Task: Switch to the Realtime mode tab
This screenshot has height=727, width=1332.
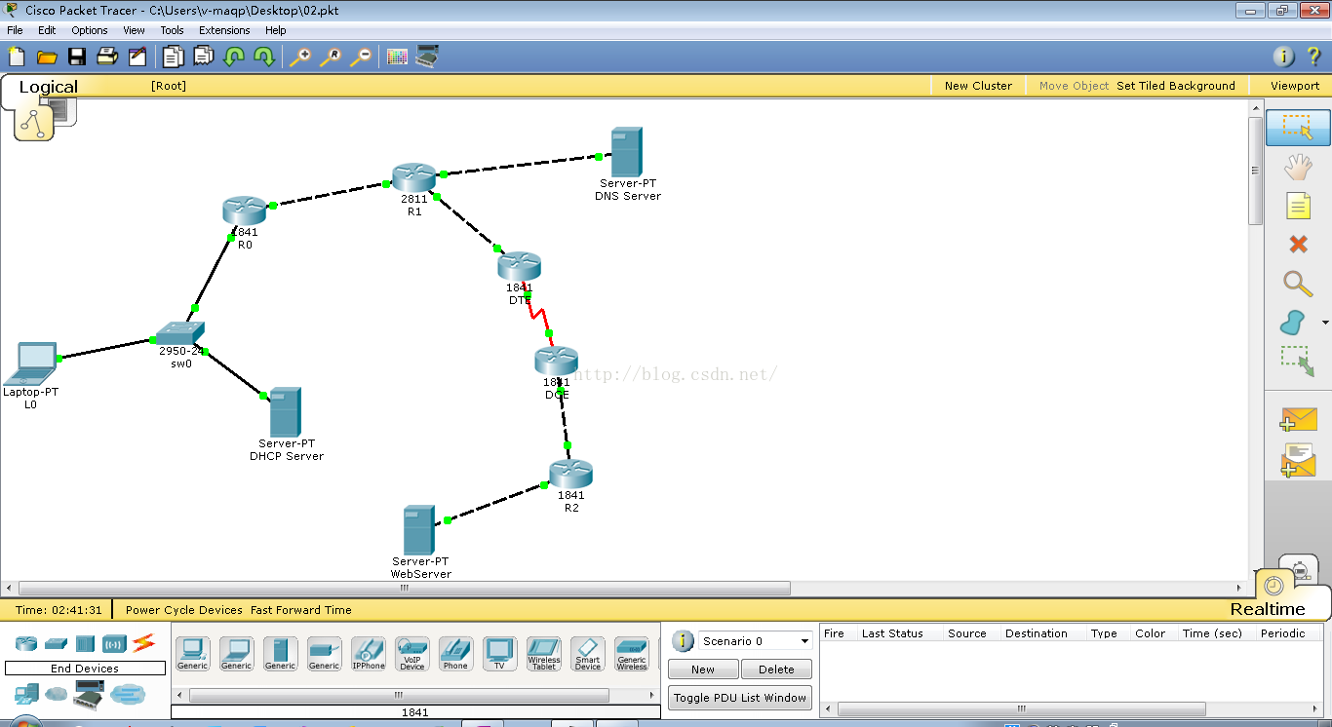Action: (1267, 609)
